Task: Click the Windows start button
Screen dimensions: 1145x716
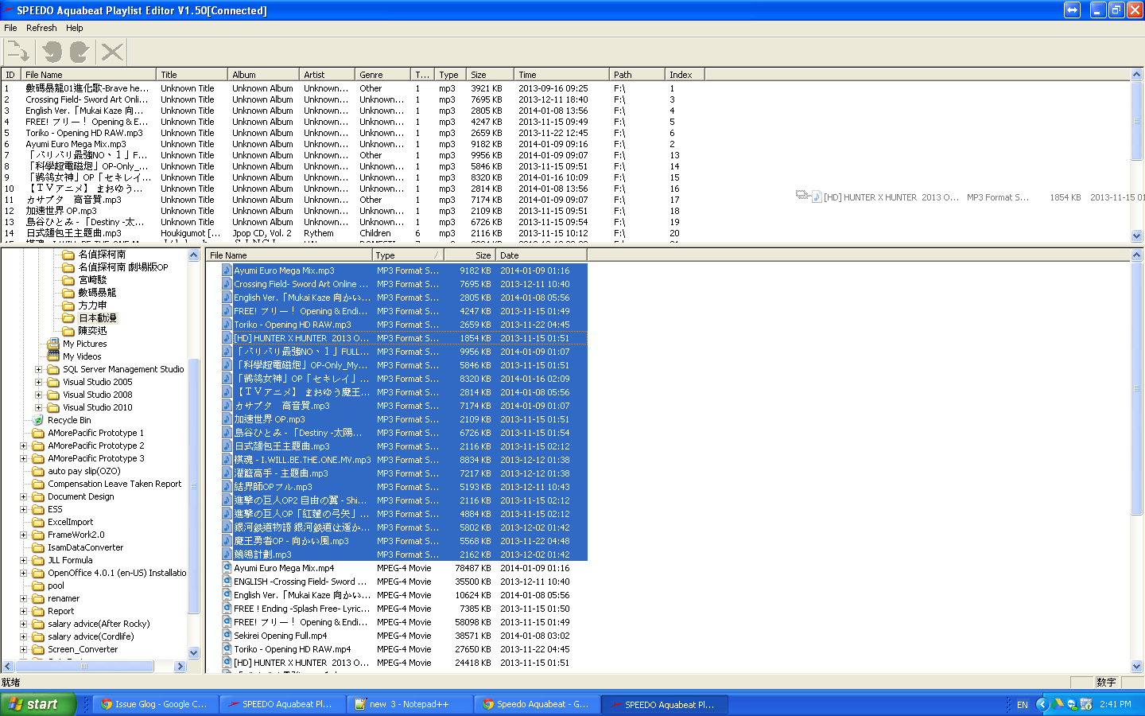Action: pos(37,704)
